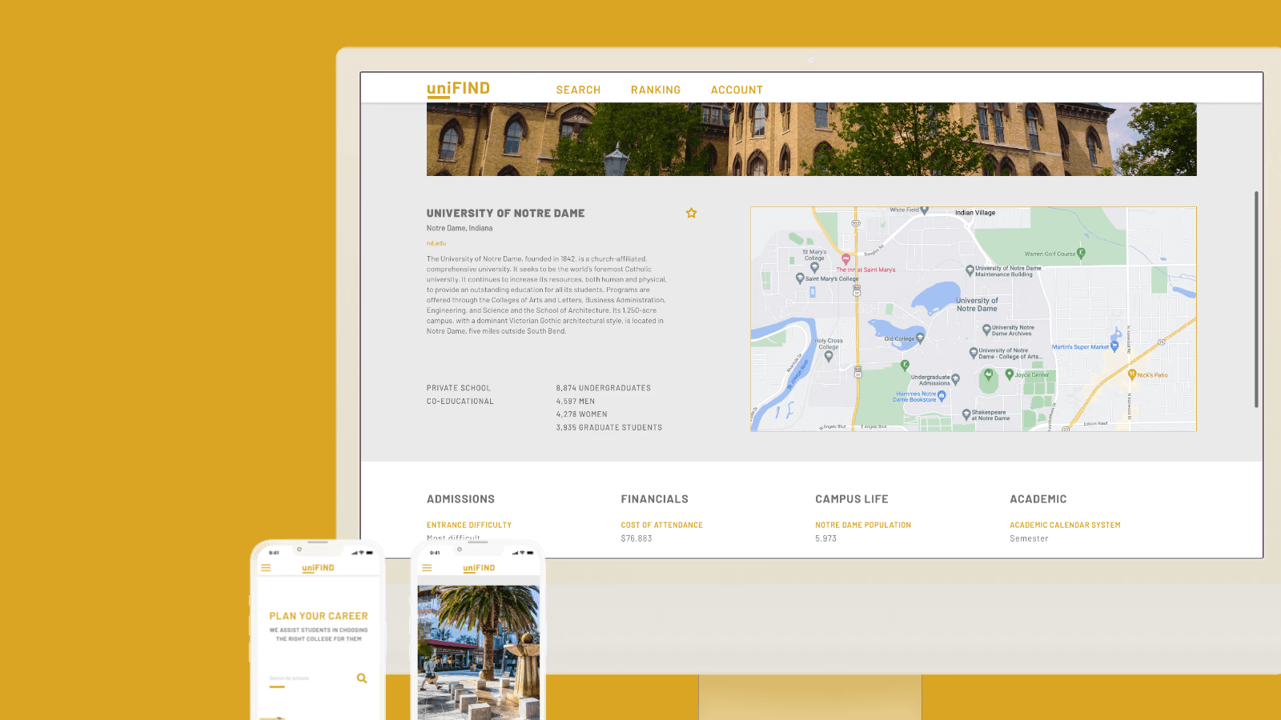This screenshot has height=720, width=1281.
Task: Click the FINANCIALS section heading
Action: point(655,498)
